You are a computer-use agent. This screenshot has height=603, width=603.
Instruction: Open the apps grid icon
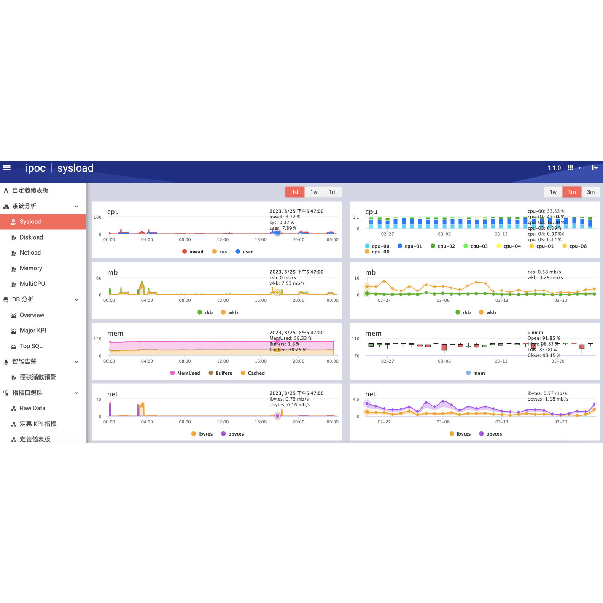[x=570, y=168]
